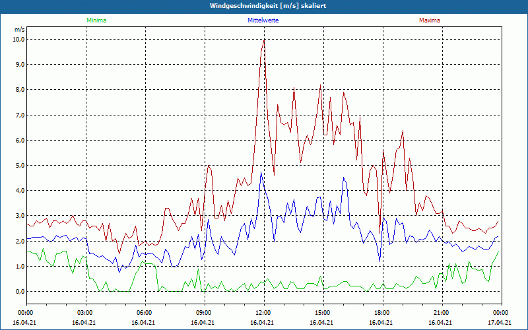Click the 17.04.21 date label
Image resolution: width=528 pixels, height=330 pixels.
(x=500, y=323)
